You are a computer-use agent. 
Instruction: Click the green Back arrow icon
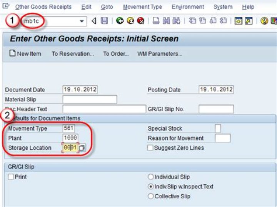(120, 21)
